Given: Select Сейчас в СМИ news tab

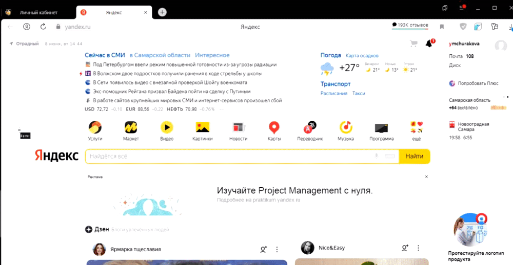Looking at the screenshot, I should pos(105,55).
